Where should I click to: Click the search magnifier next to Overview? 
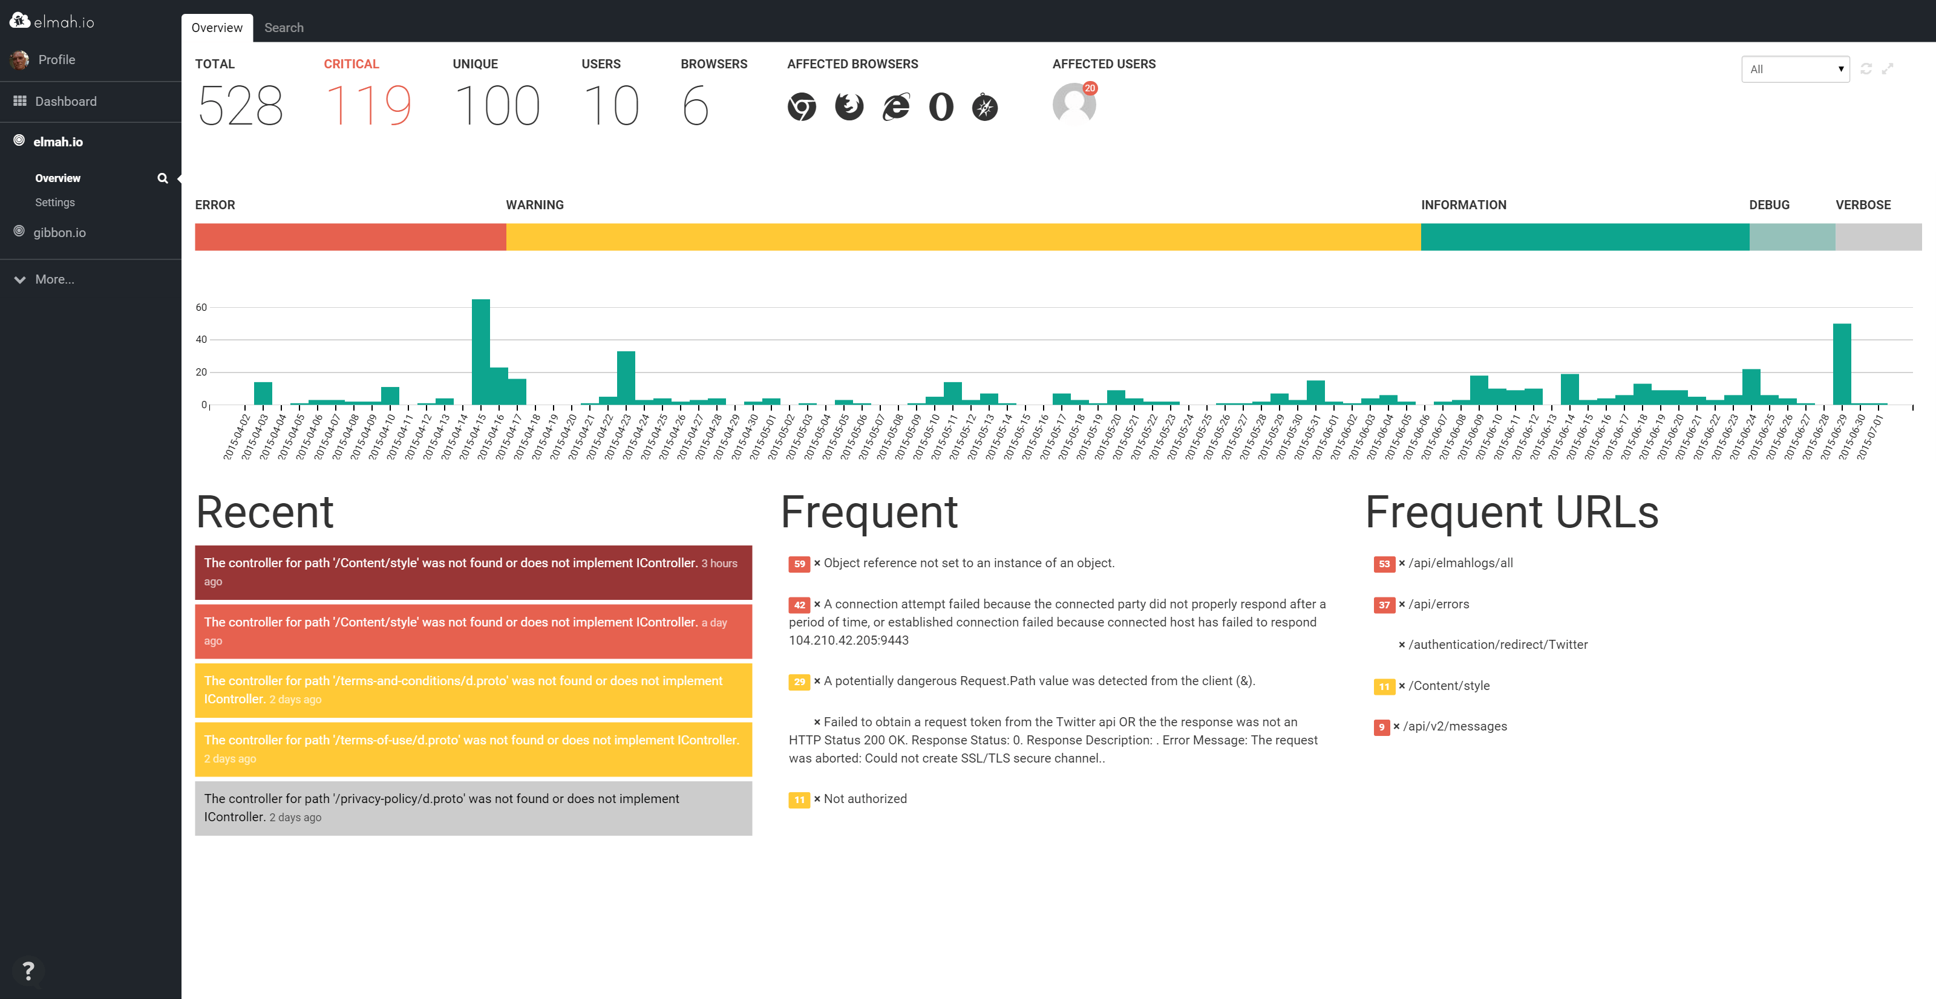(x=162, y=178)
